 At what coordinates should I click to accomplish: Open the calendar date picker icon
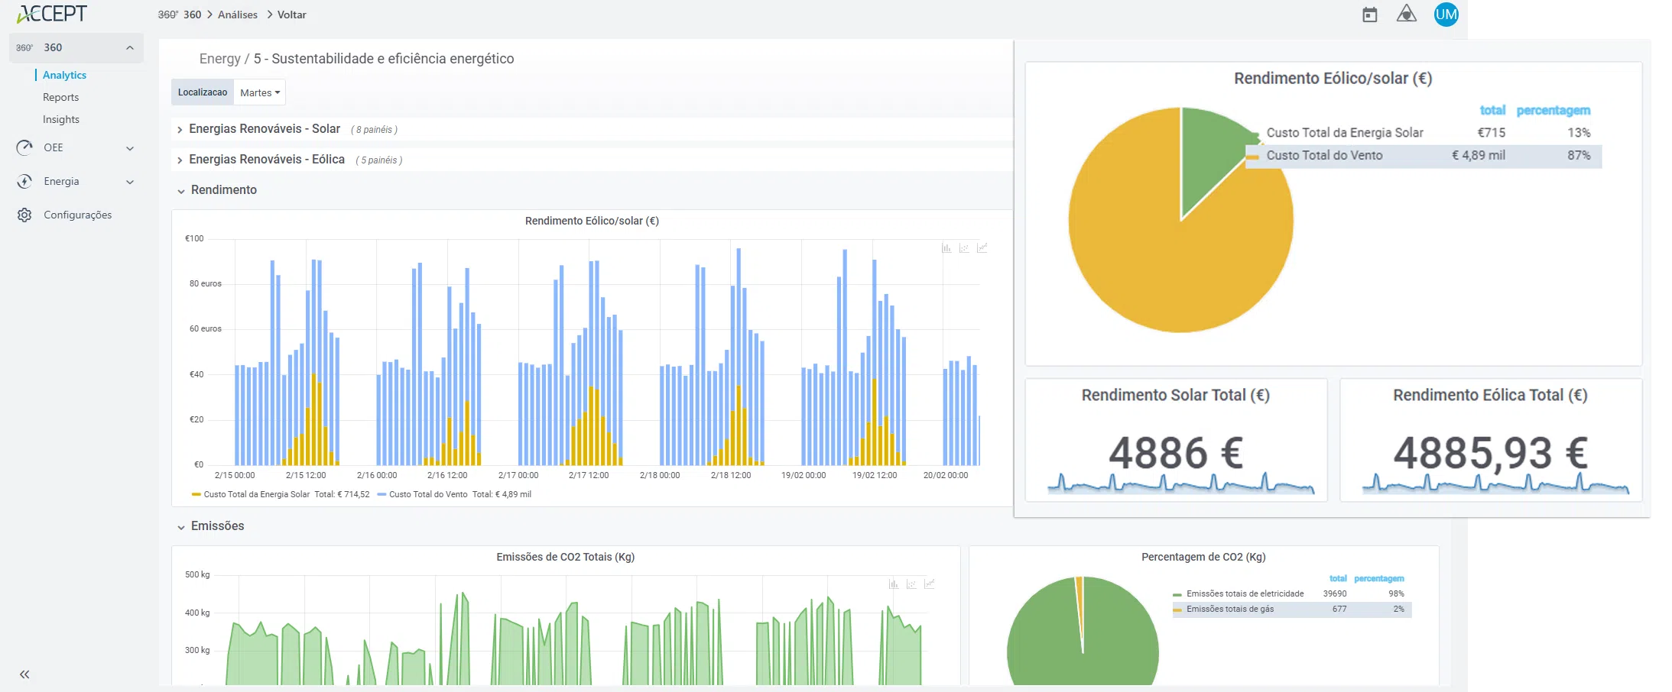coord(1370,15)
